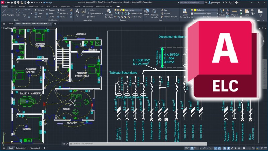Click the Grouper tool
The width and height of the screenshot is (268, 151).
tap(222, 12)
